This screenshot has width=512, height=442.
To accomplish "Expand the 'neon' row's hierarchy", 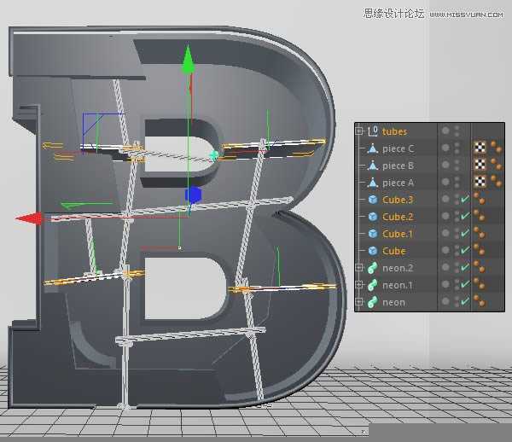I will [359, 301].
